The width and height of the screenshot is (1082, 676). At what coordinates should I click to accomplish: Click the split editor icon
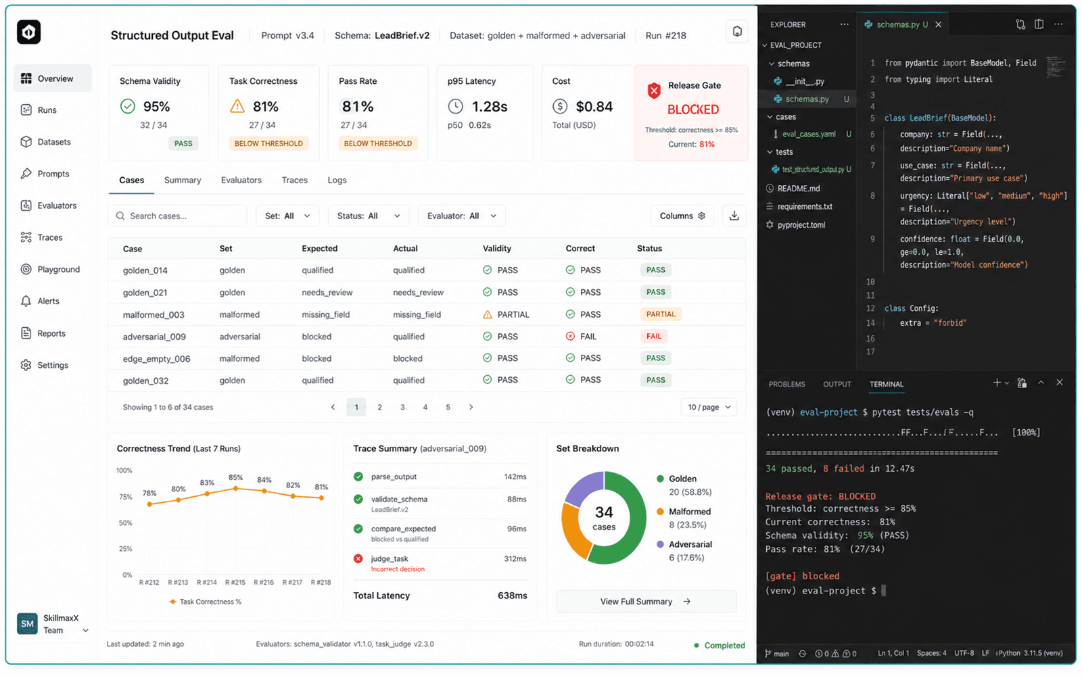tap(1039, 24)
